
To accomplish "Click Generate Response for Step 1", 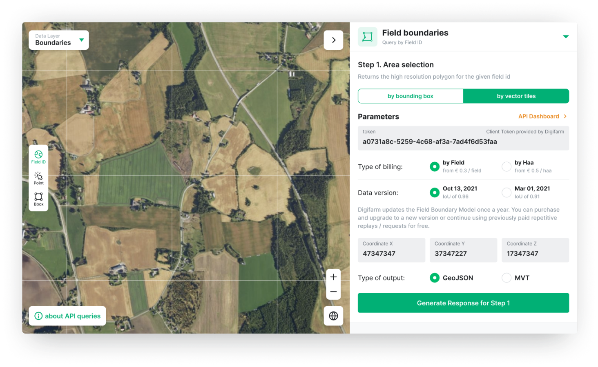I will tap(463, 303).
